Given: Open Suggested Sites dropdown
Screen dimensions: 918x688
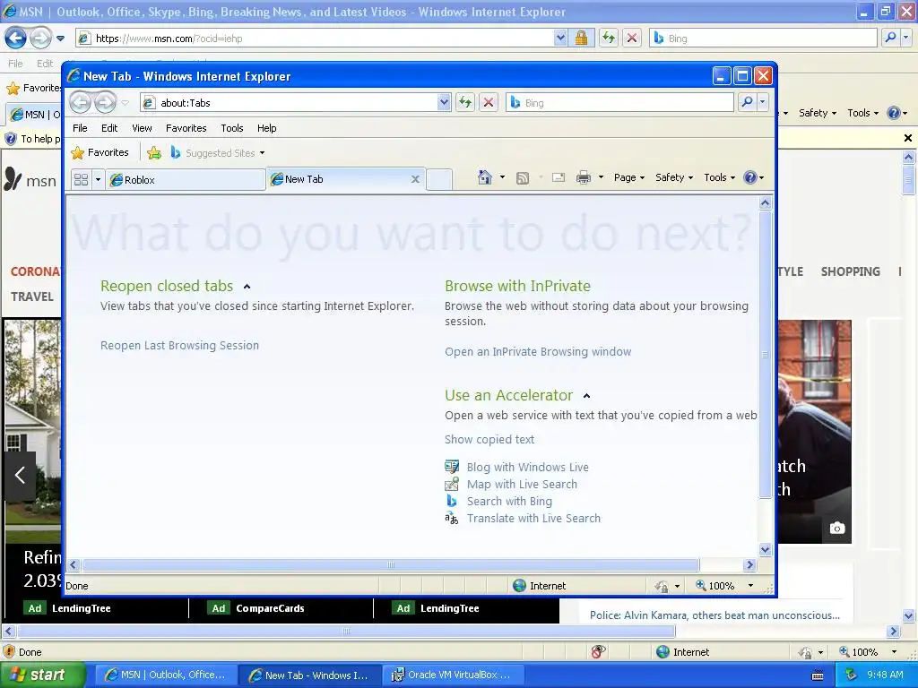Looking at the screenshot, I should (263, 153).
